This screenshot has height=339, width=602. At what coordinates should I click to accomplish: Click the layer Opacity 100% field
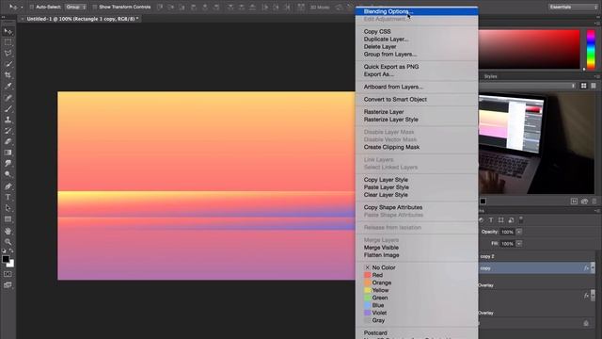[x=508, y=232]
